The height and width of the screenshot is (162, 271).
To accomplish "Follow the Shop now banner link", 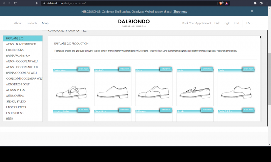I will (x=180, y=11).
